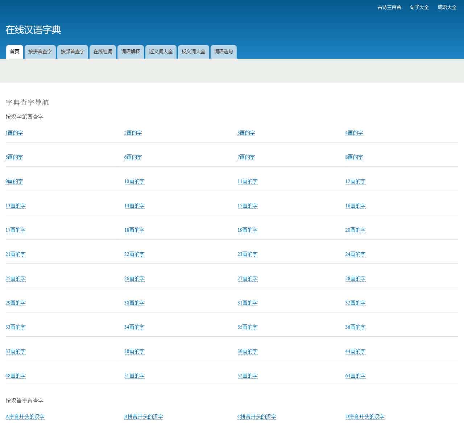Select the 反义词大全 tab
464x423 pixels.
193,52
